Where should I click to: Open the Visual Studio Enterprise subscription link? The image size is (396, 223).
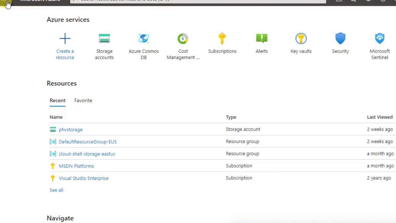pyautogui.click(x=84, y=178)
